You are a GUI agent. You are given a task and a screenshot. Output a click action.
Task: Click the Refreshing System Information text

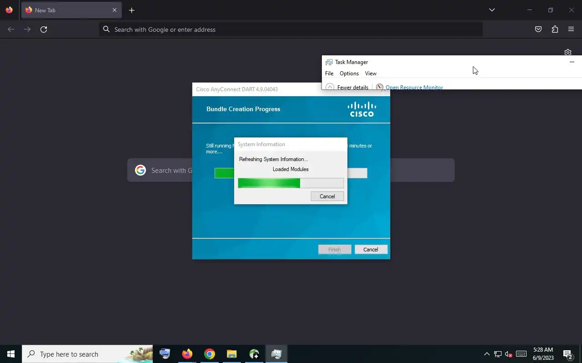(x=274, y=159)
